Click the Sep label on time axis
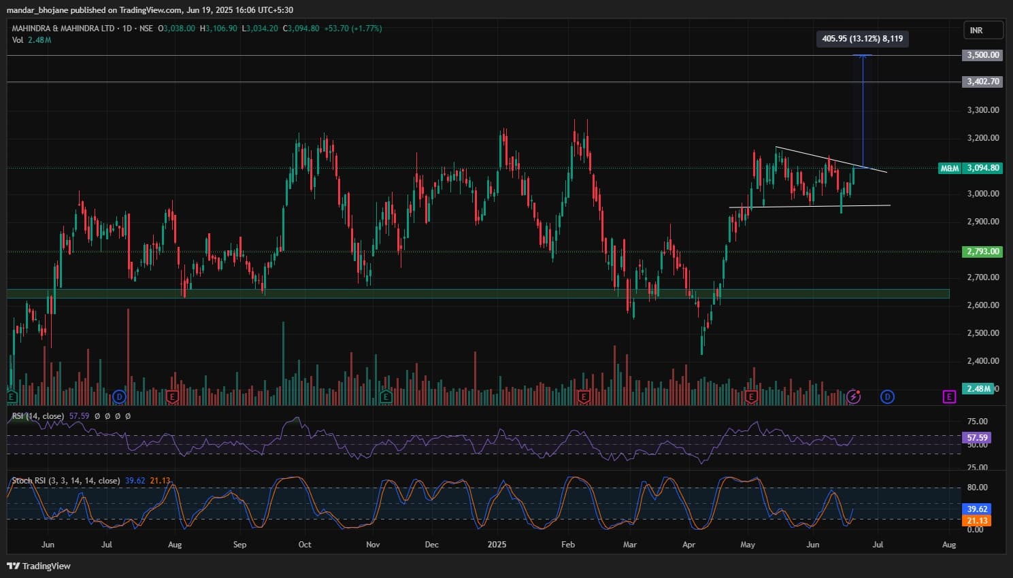1013x578 pixels. [239, 545]
